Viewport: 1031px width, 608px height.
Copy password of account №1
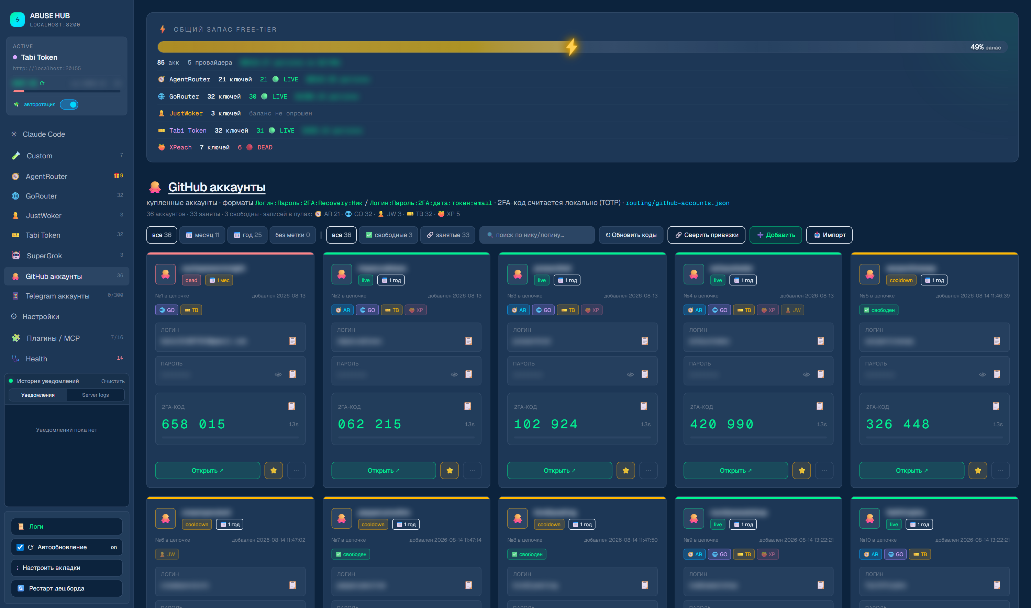tap(292, 374)
